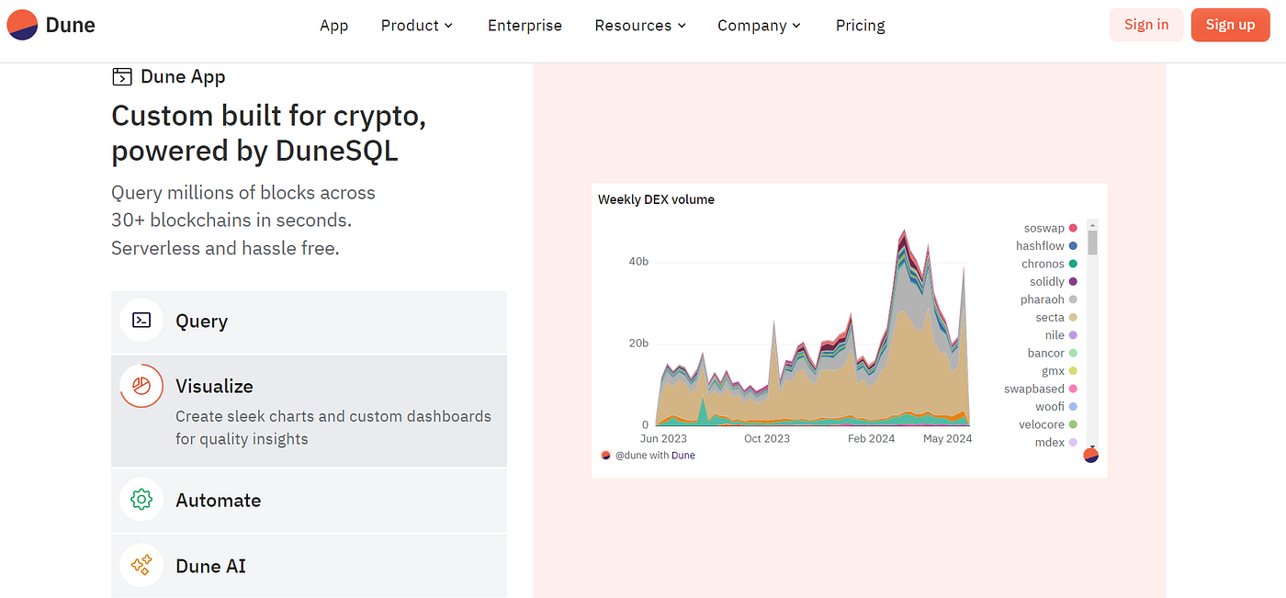Viewport: 1286px width, 598px height.
Task: Click the hashflow legend label
Action: click(1040, 246)
